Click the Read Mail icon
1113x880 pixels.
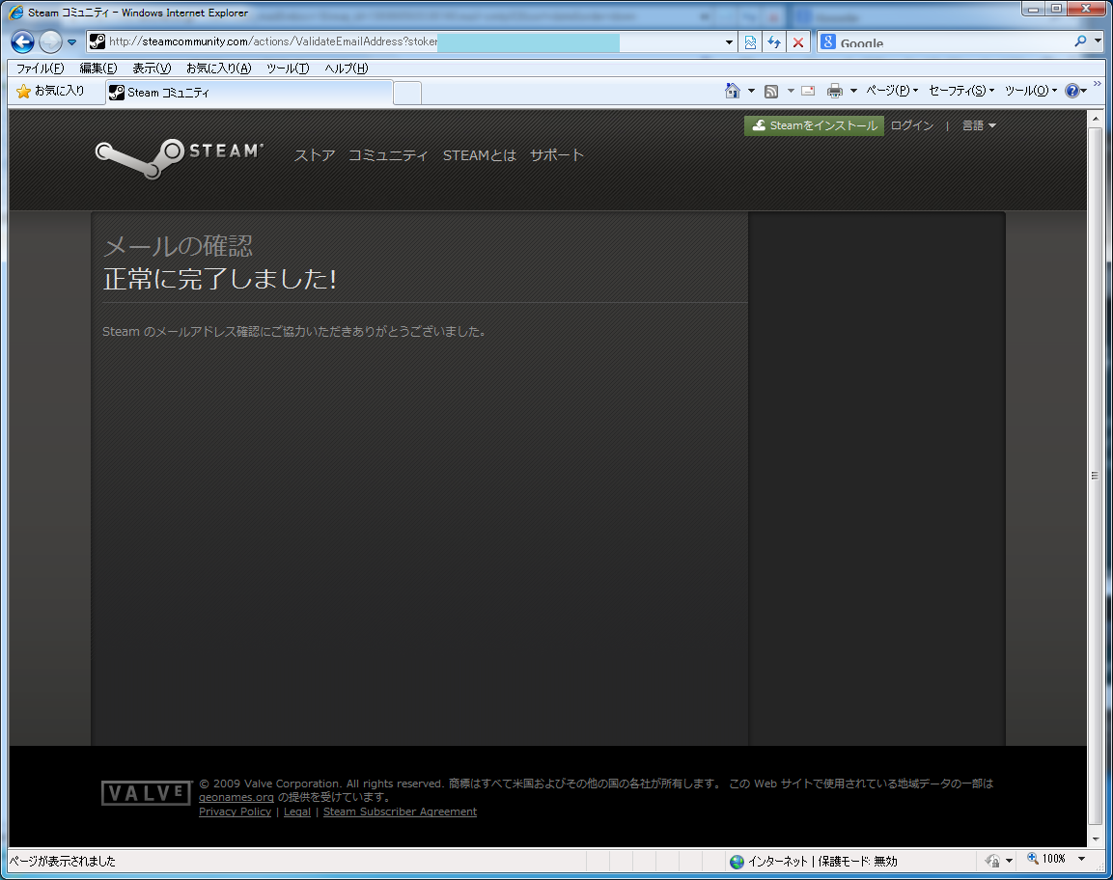point(808,91)
